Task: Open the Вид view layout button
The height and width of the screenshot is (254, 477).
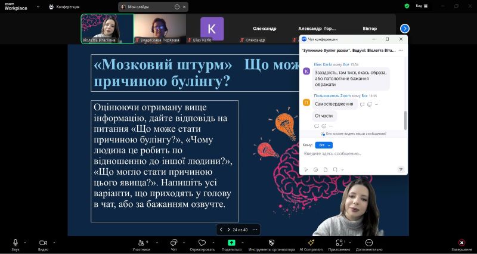Action: coord(422,6)
